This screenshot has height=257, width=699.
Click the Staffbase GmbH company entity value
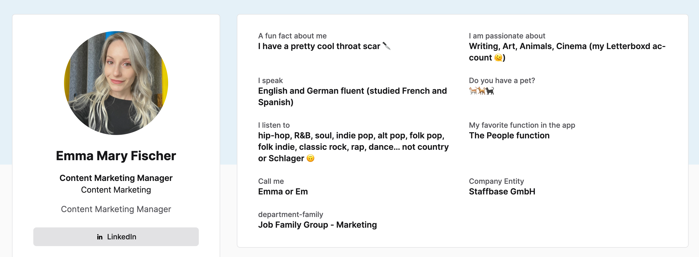502,192
